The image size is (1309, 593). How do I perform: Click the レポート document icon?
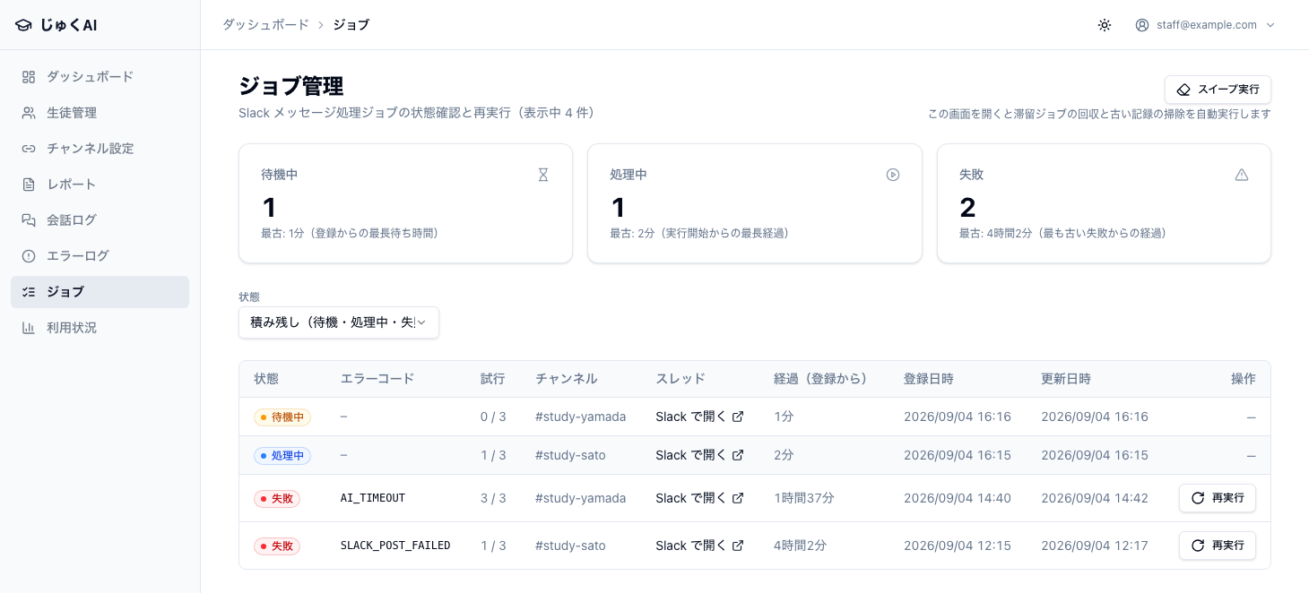[29, 185]
